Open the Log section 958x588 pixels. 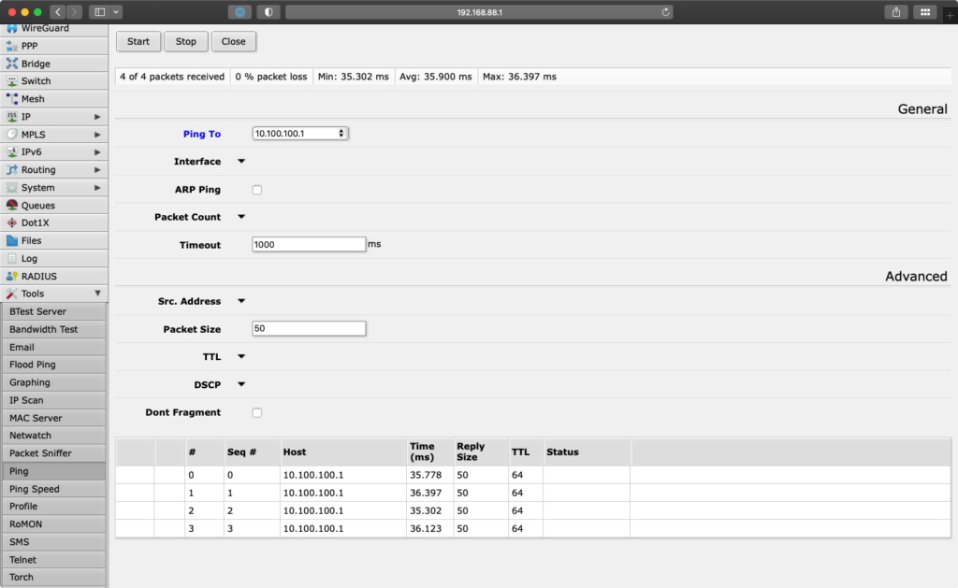coord(30,258)
